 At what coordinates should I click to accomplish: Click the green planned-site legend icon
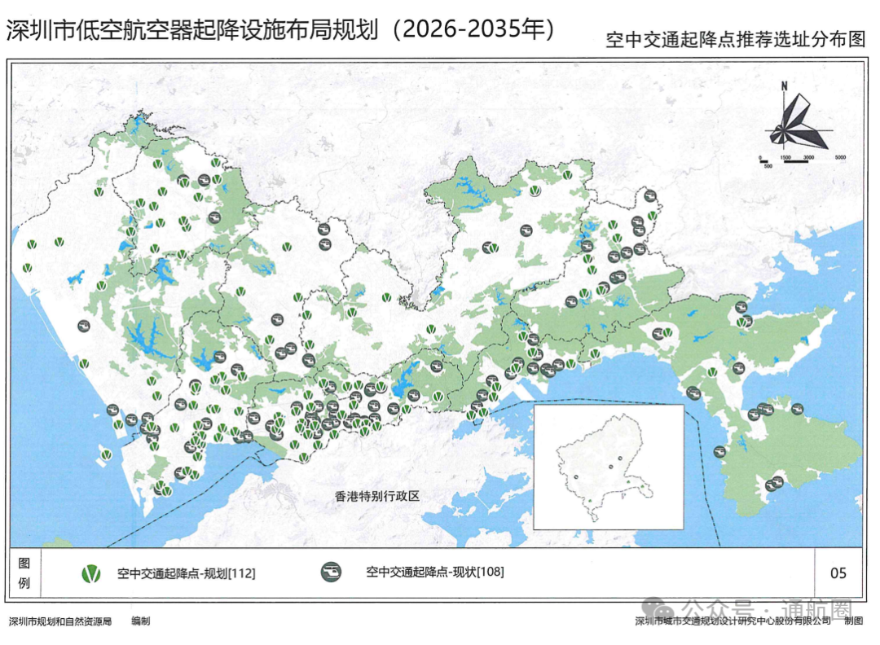[91, 573]
